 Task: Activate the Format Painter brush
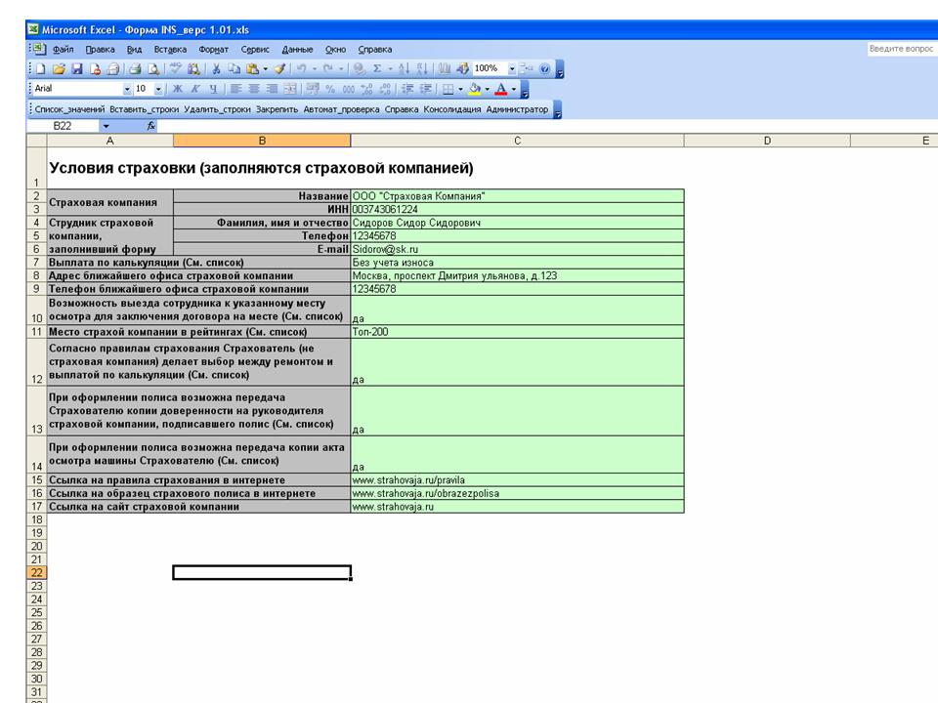tap(280, 68)
